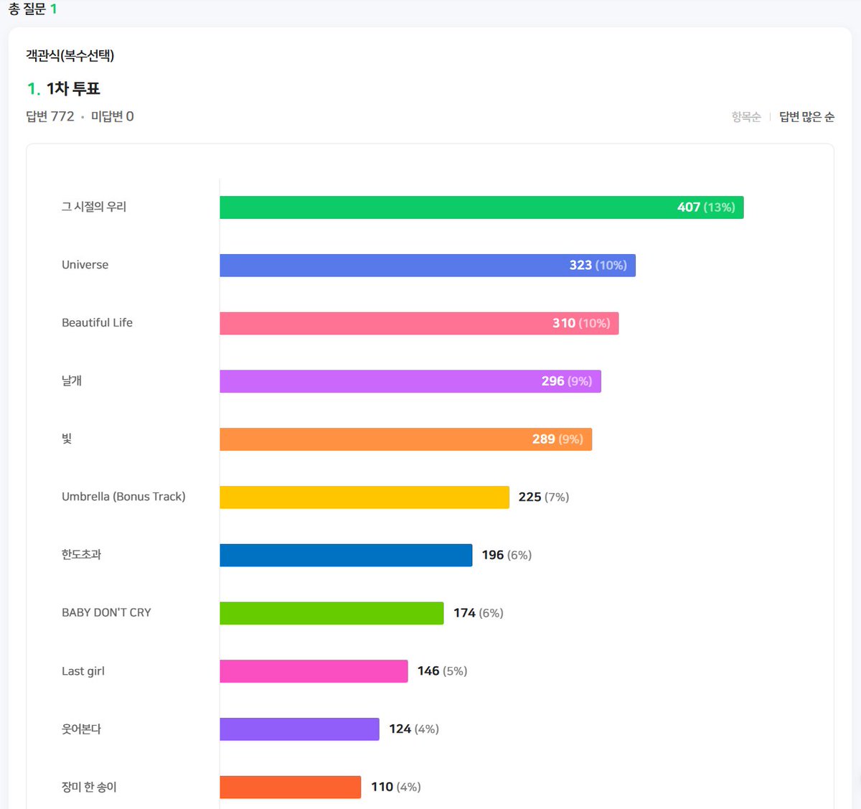The image size is (861, 809).
Task: Click the 미답변 0 count
Action: point(113,116)
